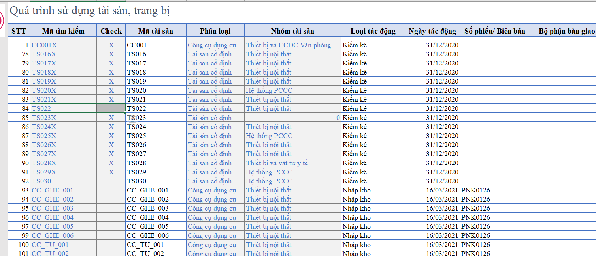Select the TS030 cell in Mã tài sản column
This screenshot has width=596, height=256.
136,181
